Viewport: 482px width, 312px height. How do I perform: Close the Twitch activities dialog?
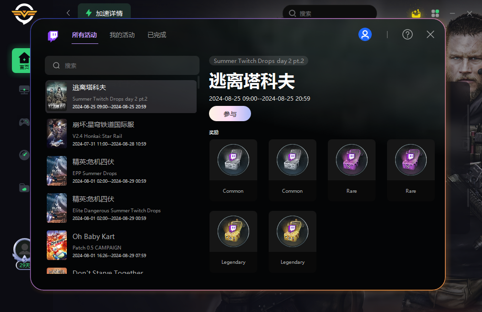coord(430,34)
